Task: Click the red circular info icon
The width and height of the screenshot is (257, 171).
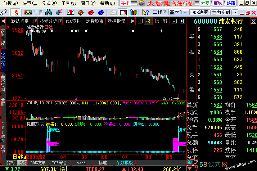Action: (x=91, y=13)
